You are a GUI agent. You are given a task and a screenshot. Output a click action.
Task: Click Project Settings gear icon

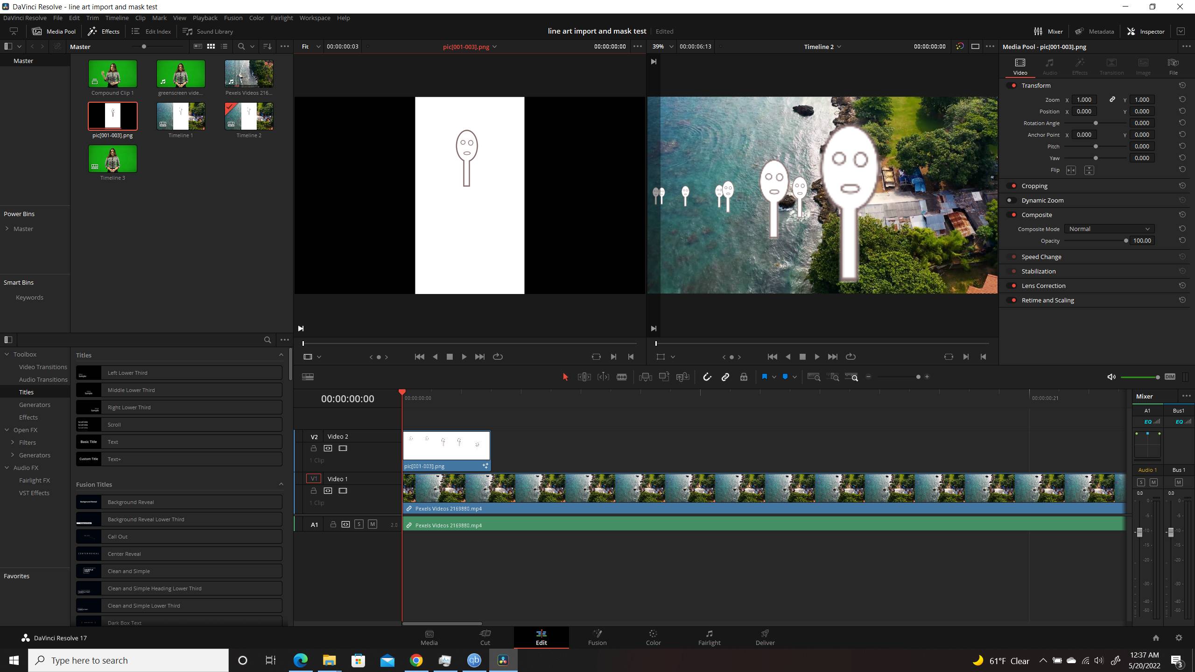coord(1179,638)
